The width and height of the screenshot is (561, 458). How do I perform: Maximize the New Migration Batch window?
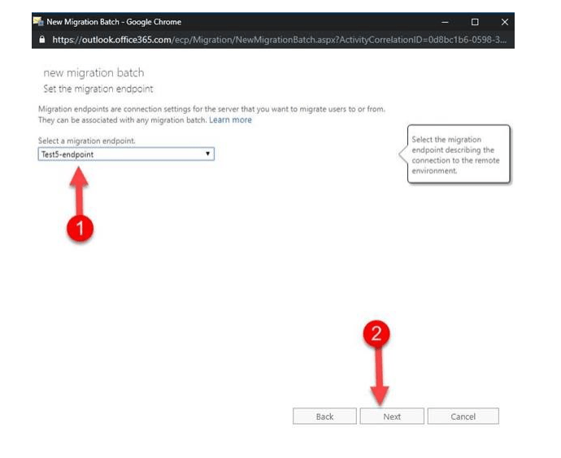pos(475,22)
